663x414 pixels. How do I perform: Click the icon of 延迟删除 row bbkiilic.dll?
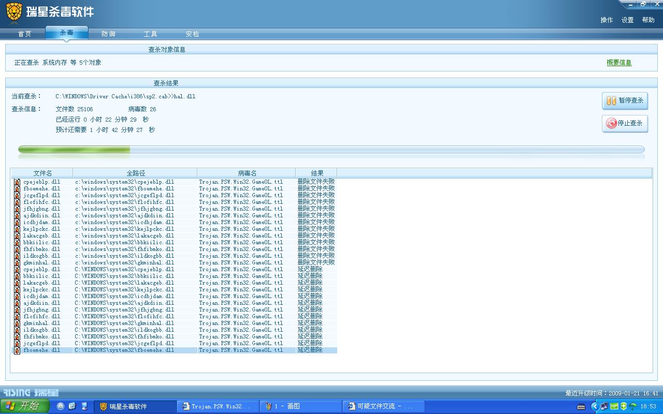tap(17, 276)
